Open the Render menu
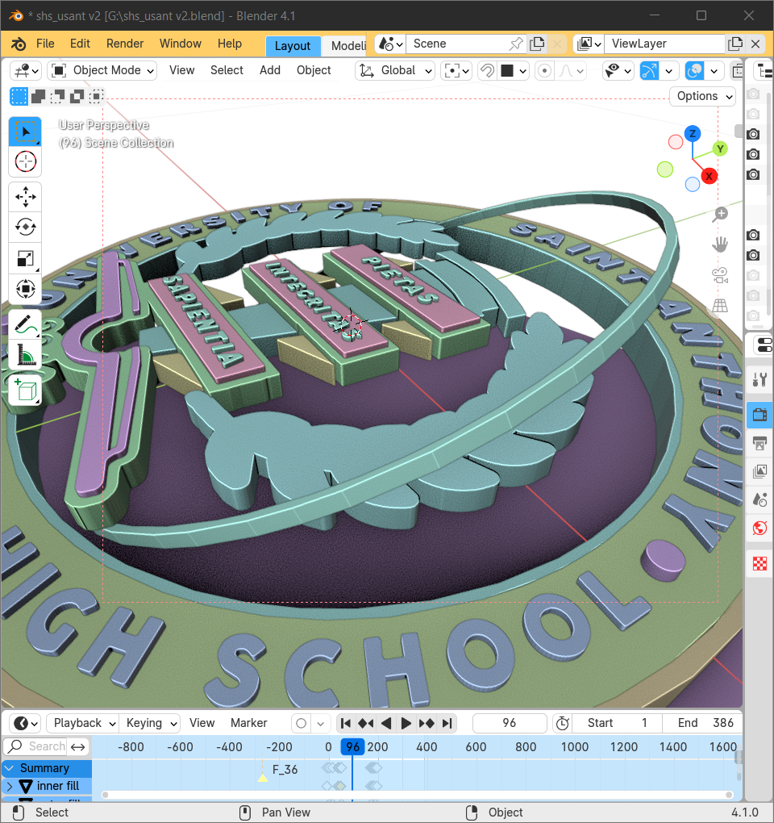The image size is (774, 823). click(x=125, y=44)
